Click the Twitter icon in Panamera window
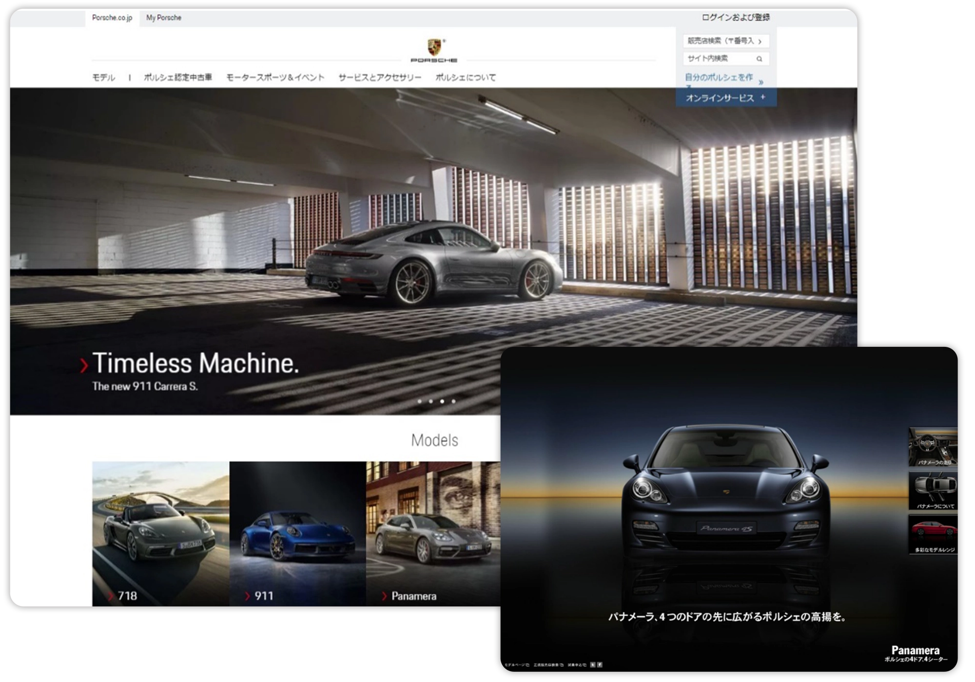Viewport: 975px width, 682px height. click(x=593, y=664)
